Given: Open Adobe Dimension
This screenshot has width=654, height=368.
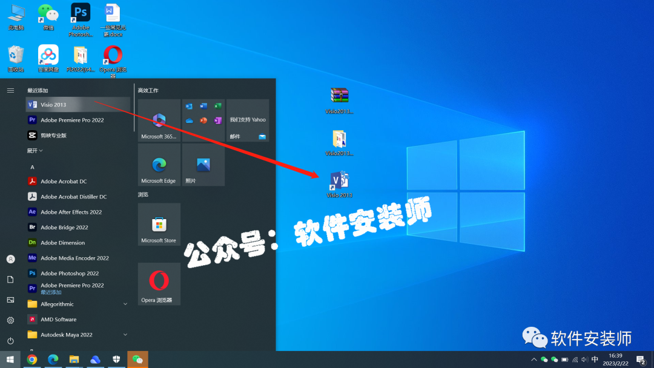Looking at the screenshot, I should click(78, 243).
